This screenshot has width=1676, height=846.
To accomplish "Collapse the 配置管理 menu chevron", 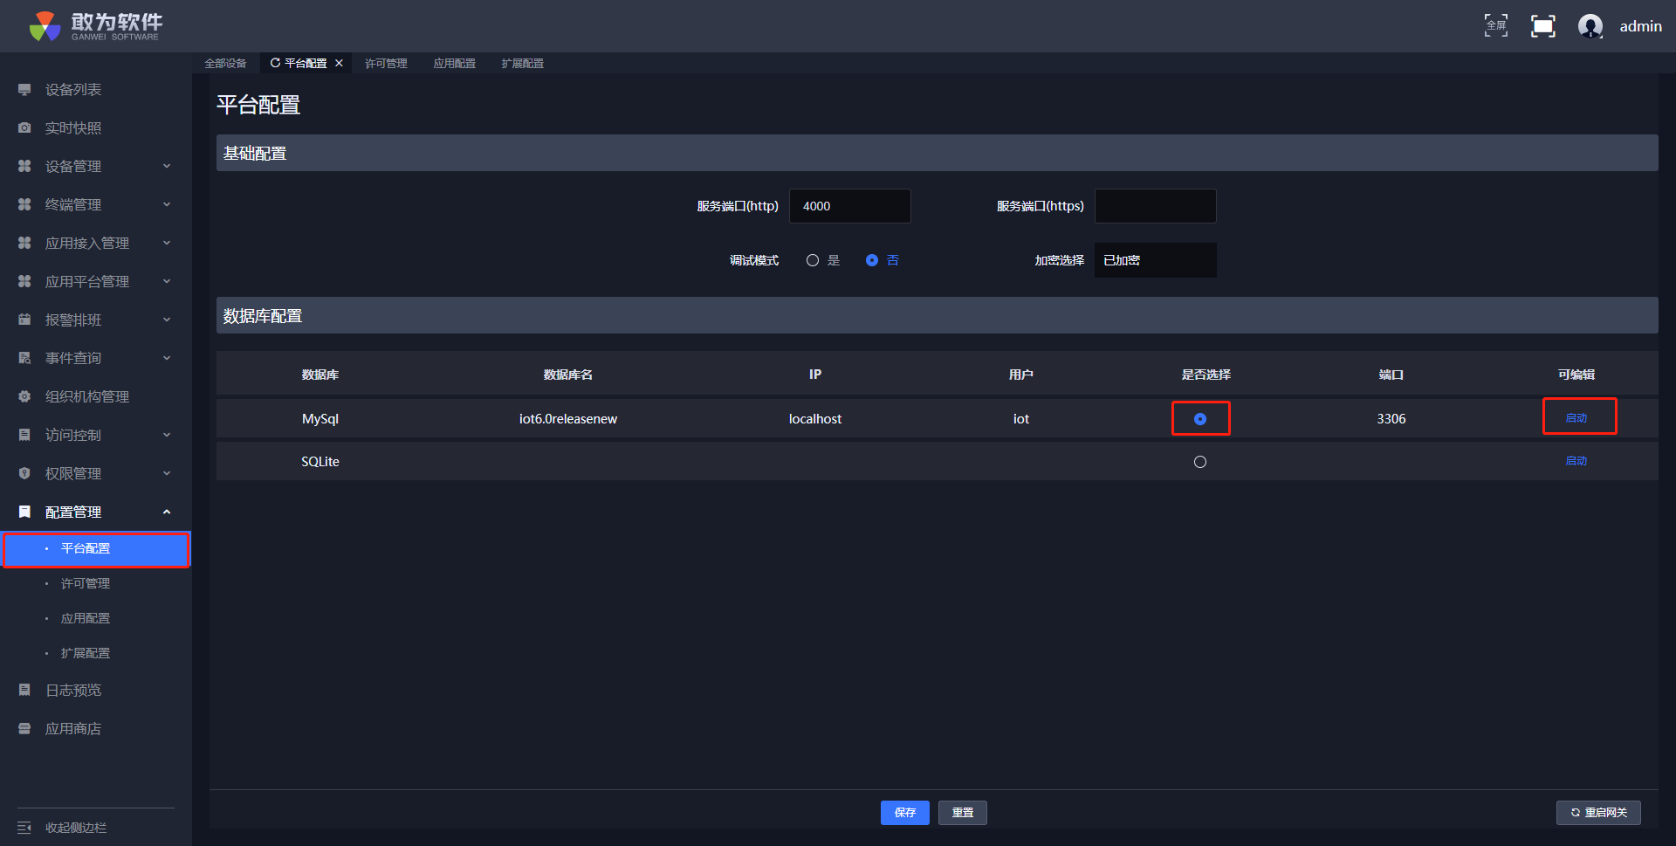I will 167,512.
